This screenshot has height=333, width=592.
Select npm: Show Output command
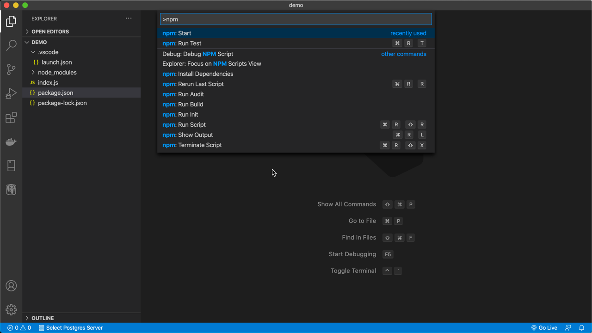(296, 135)
